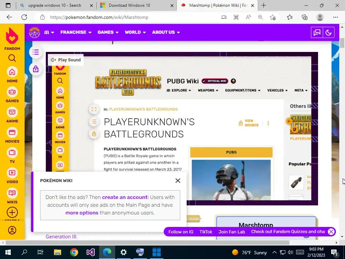Screen dimensions: 345x259
Task: Open GAMES section in Fandom sidebar
Action: [x=12, y=95]
